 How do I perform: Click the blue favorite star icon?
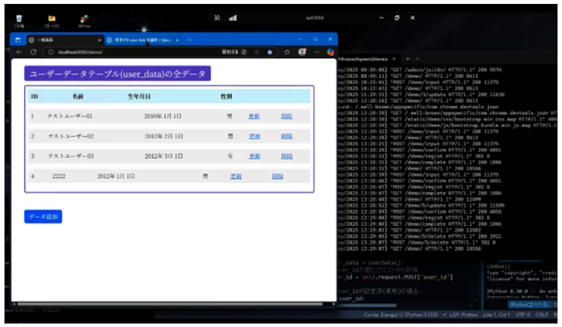(x=270, y=52)
